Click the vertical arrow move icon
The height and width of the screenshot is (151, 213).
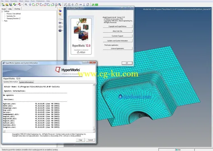[84, 5]
